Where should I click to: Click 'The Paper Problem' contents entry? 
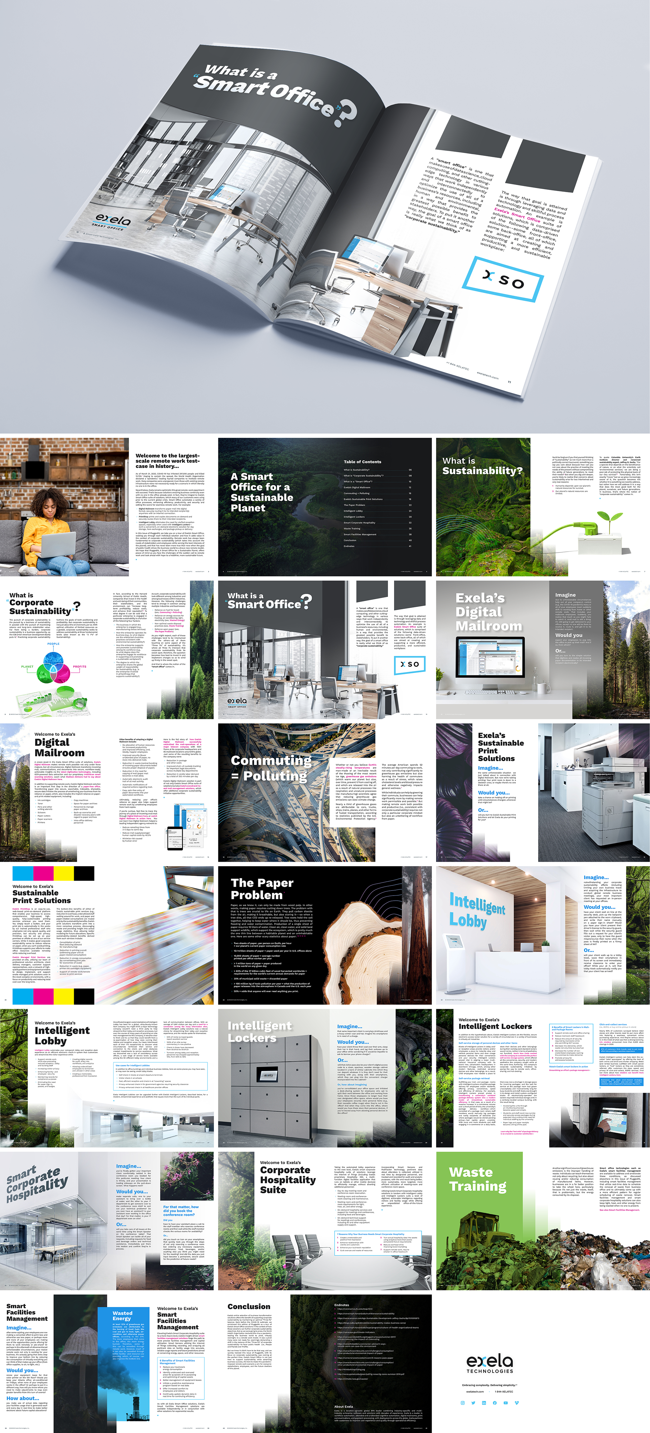[354, 505]
